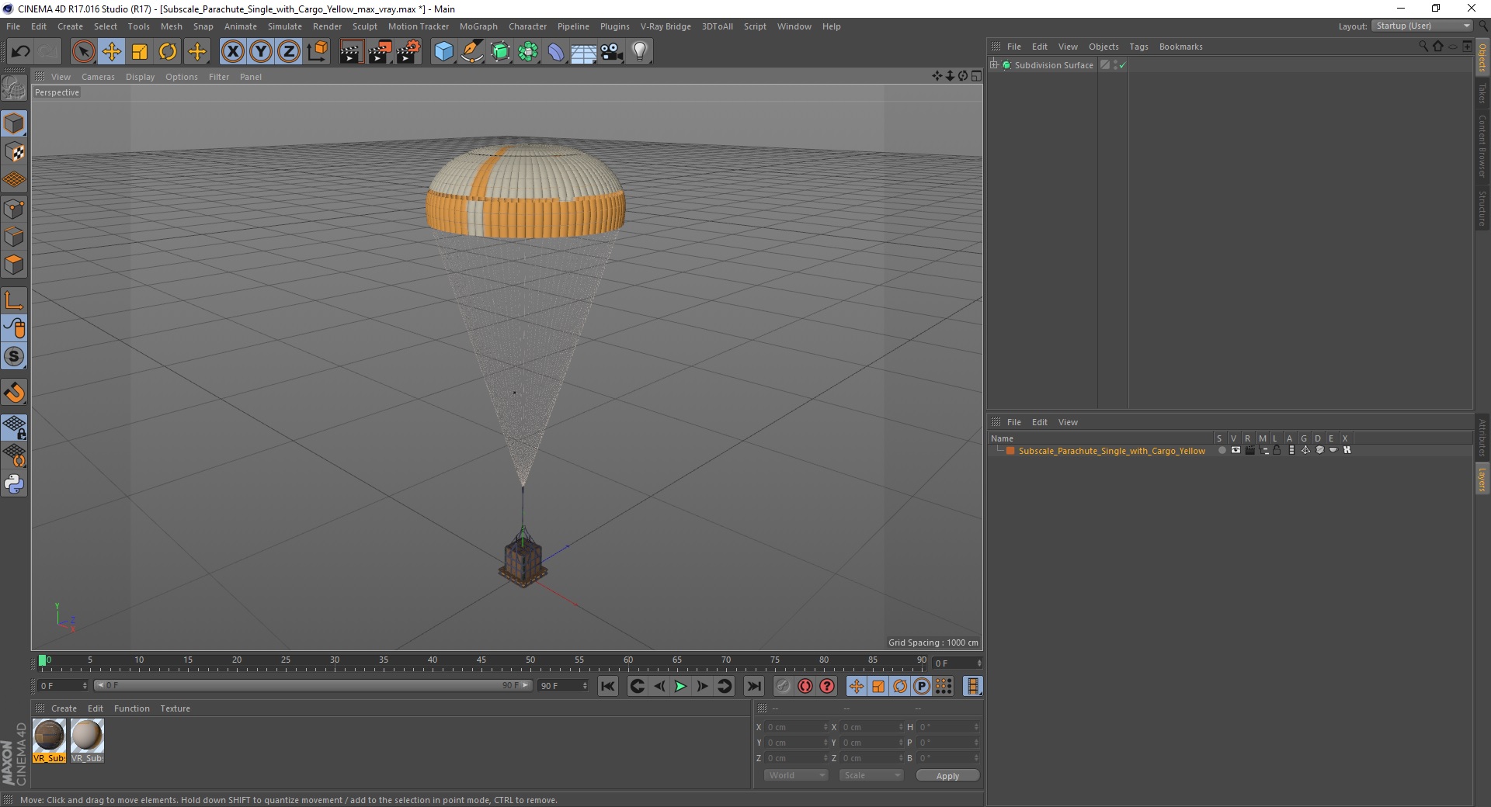Click Record Active Objects button
This screenshot has width=1491, height=807.
click(783, 686)
